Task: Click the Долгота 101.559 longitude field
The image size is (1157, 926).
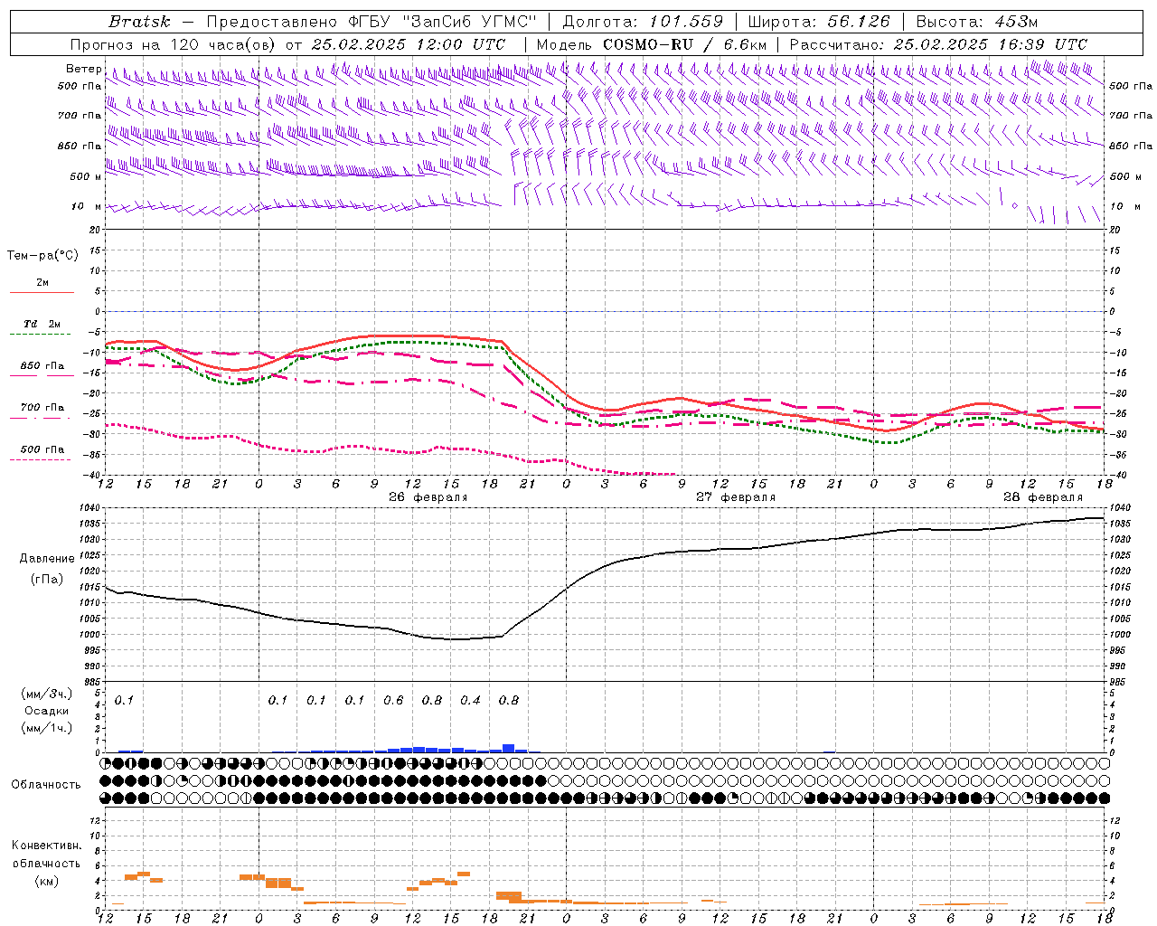Action: coord(643,22)
